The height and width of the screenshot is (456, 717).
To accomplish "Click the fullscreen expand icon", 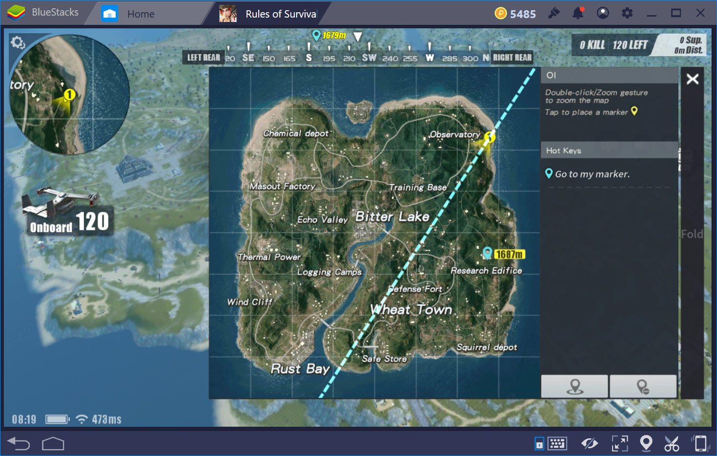I will point(620,443).
